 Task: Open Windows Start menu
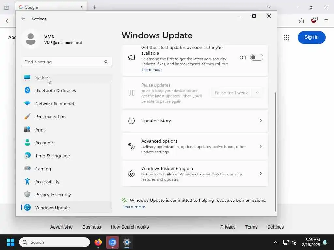[10, 242]
